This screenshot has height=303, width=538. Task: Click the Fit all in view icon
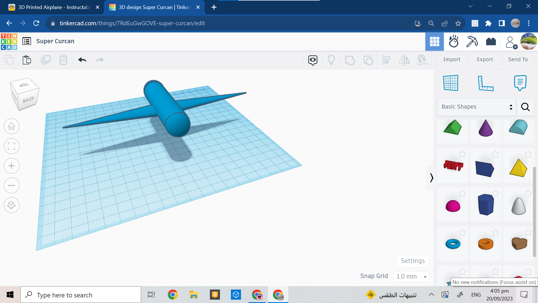click(x=11, y=146)
